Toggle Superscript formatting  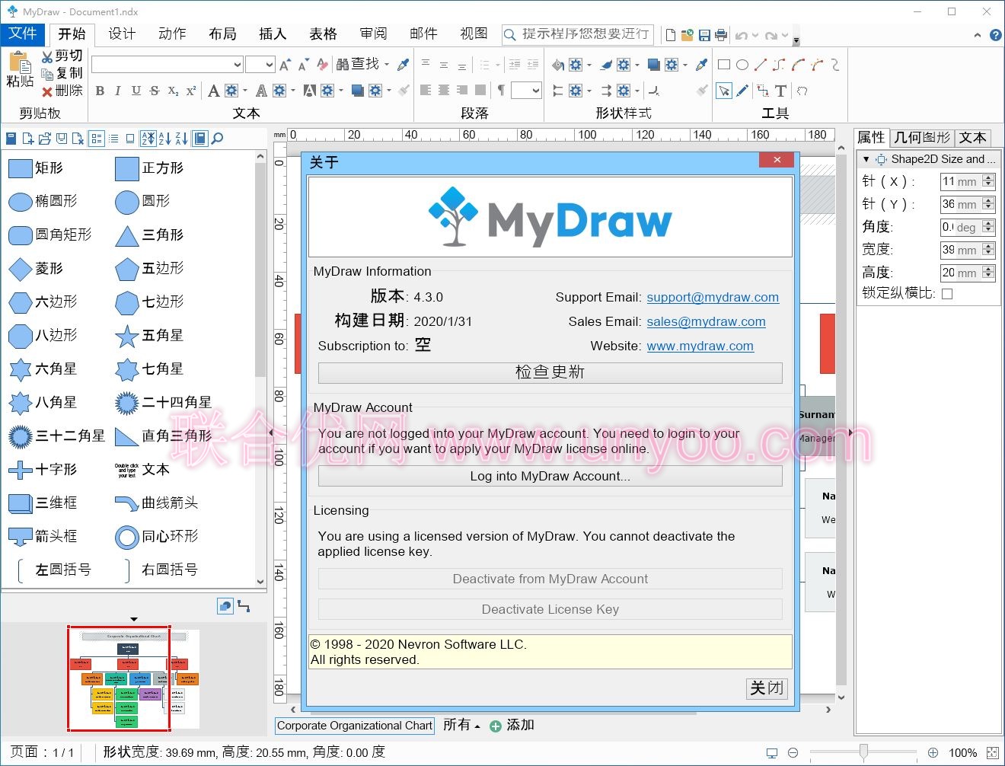(x=191, y=91)
